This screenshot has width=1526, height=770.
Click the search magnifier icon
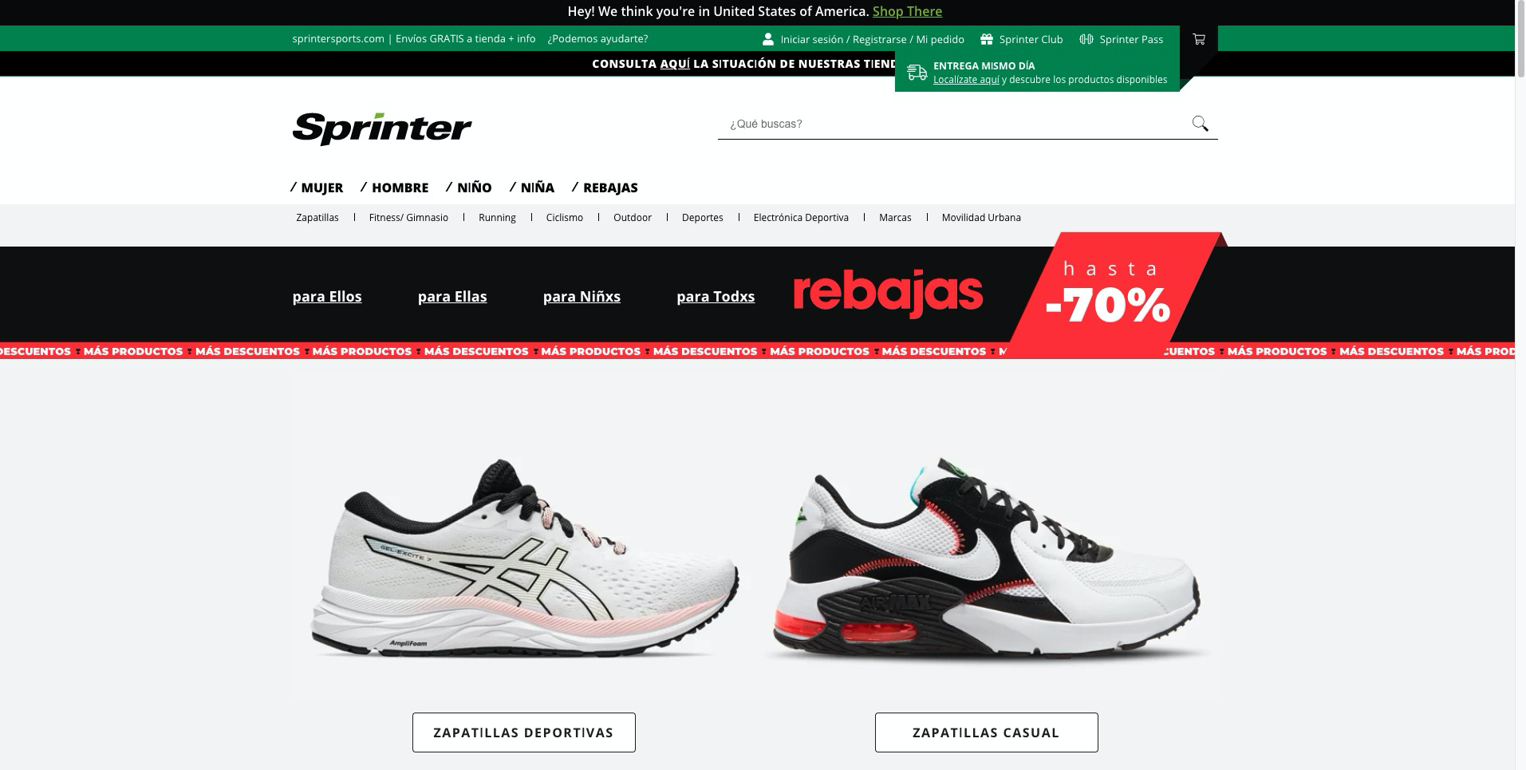pos(1200,124)
